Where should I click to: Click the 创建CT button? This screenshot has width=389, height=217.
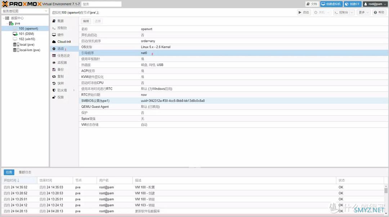(353, 4)
